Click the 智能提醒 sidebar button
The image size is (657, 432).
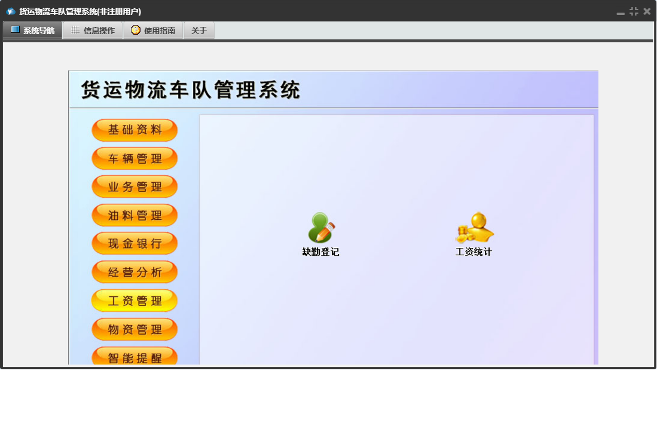click(x=135, y=357)
